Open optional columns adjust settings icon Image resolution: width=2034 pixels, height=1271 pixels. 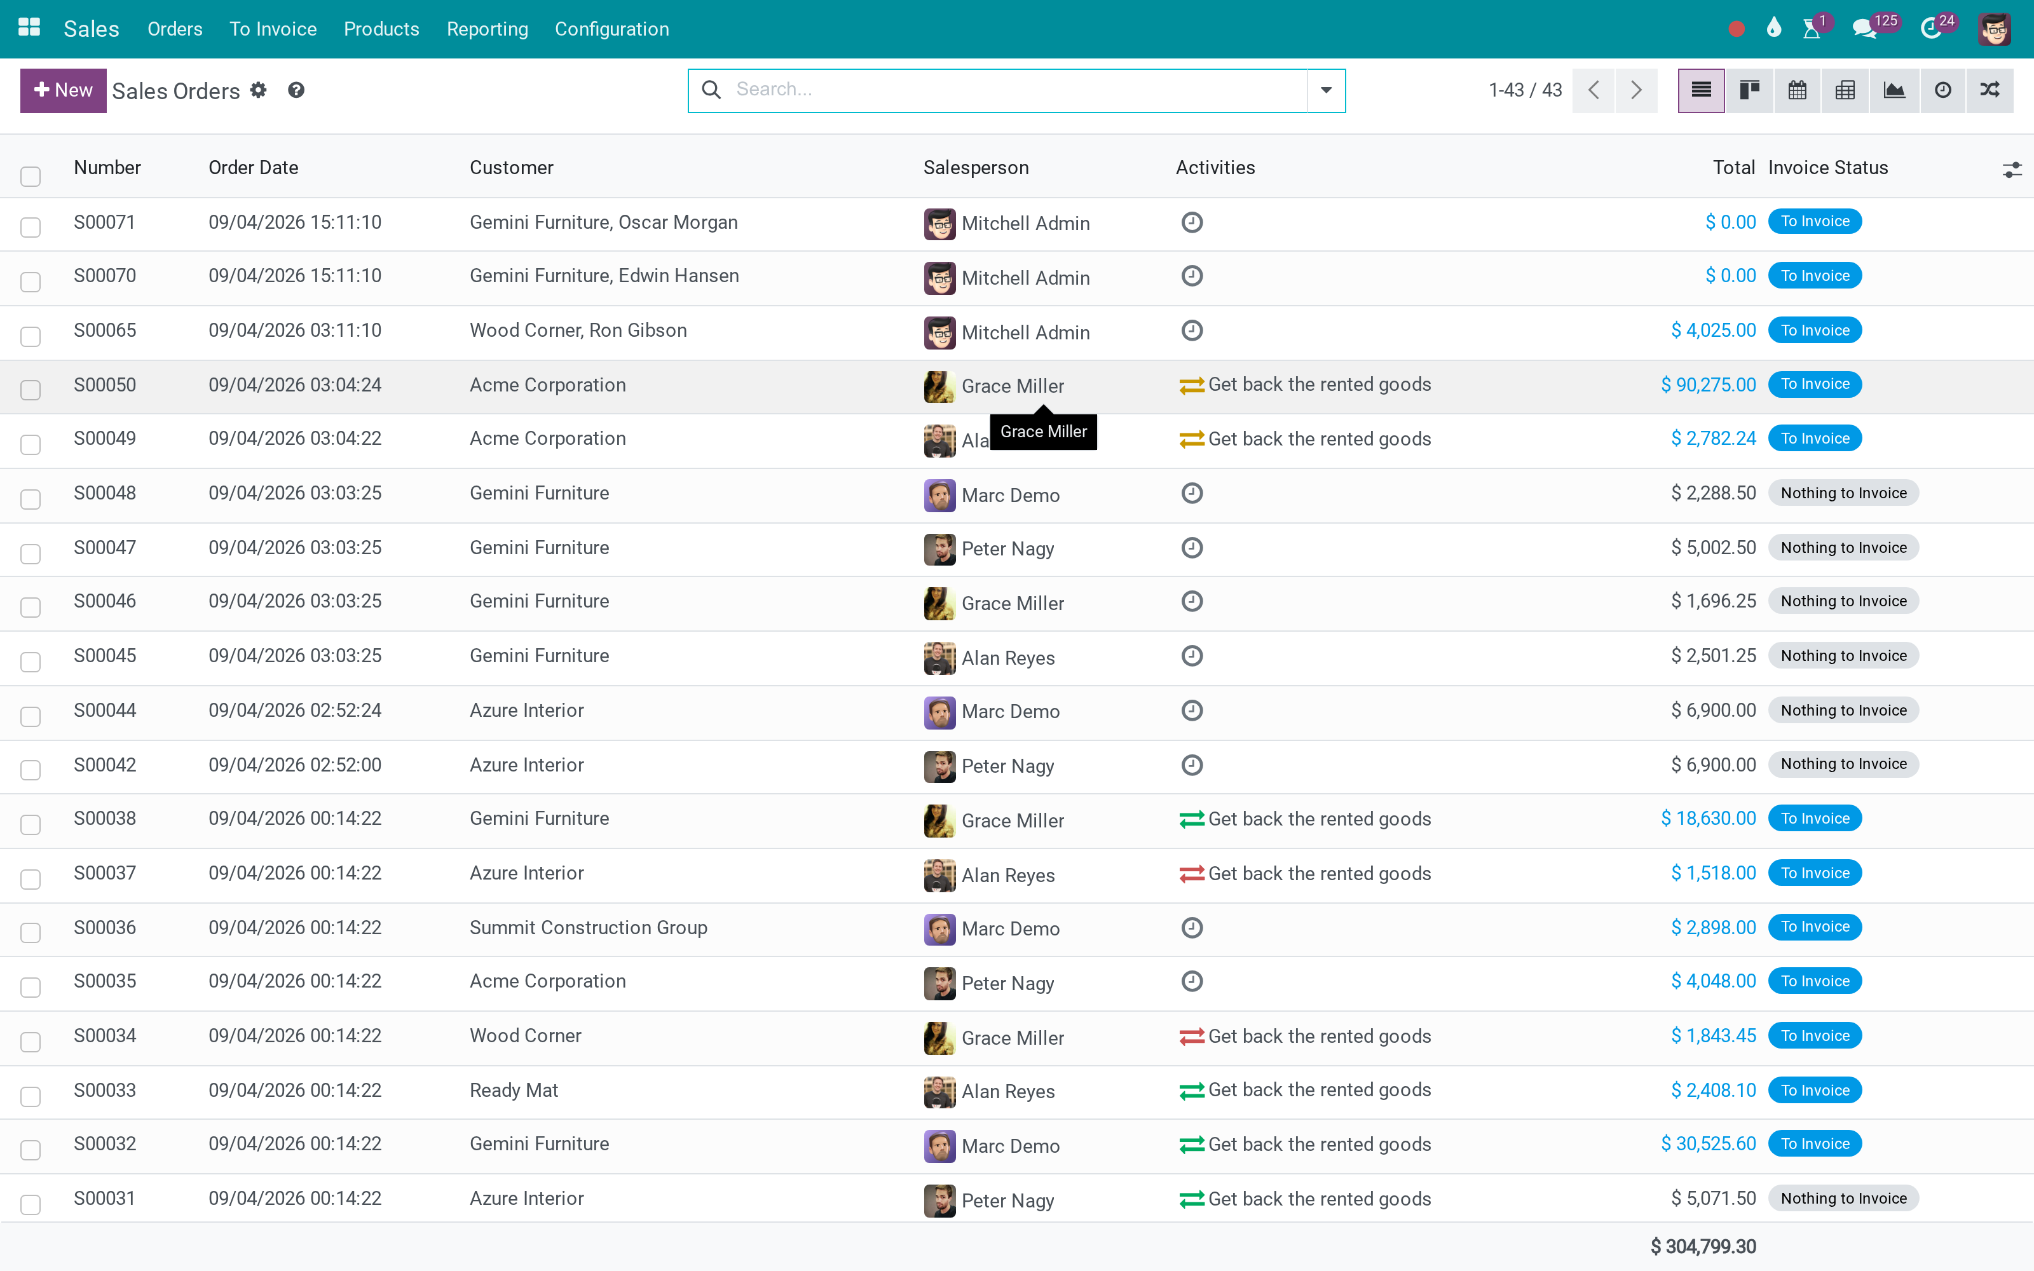click(x=2011, y=170)
